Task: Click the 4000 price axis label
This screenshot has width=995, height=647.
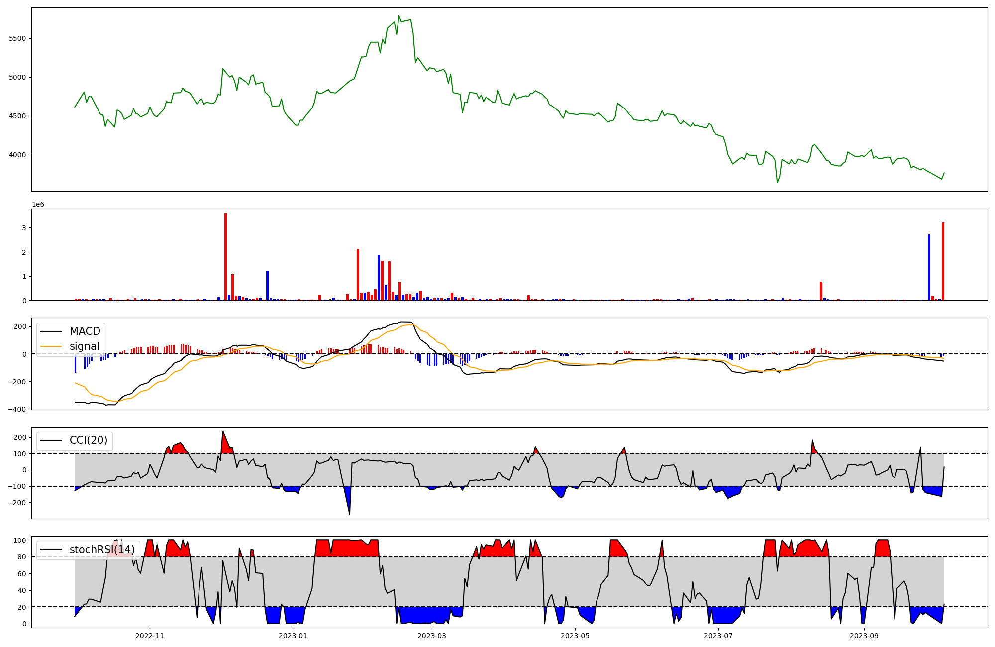Action: click(x=17, y=155)
